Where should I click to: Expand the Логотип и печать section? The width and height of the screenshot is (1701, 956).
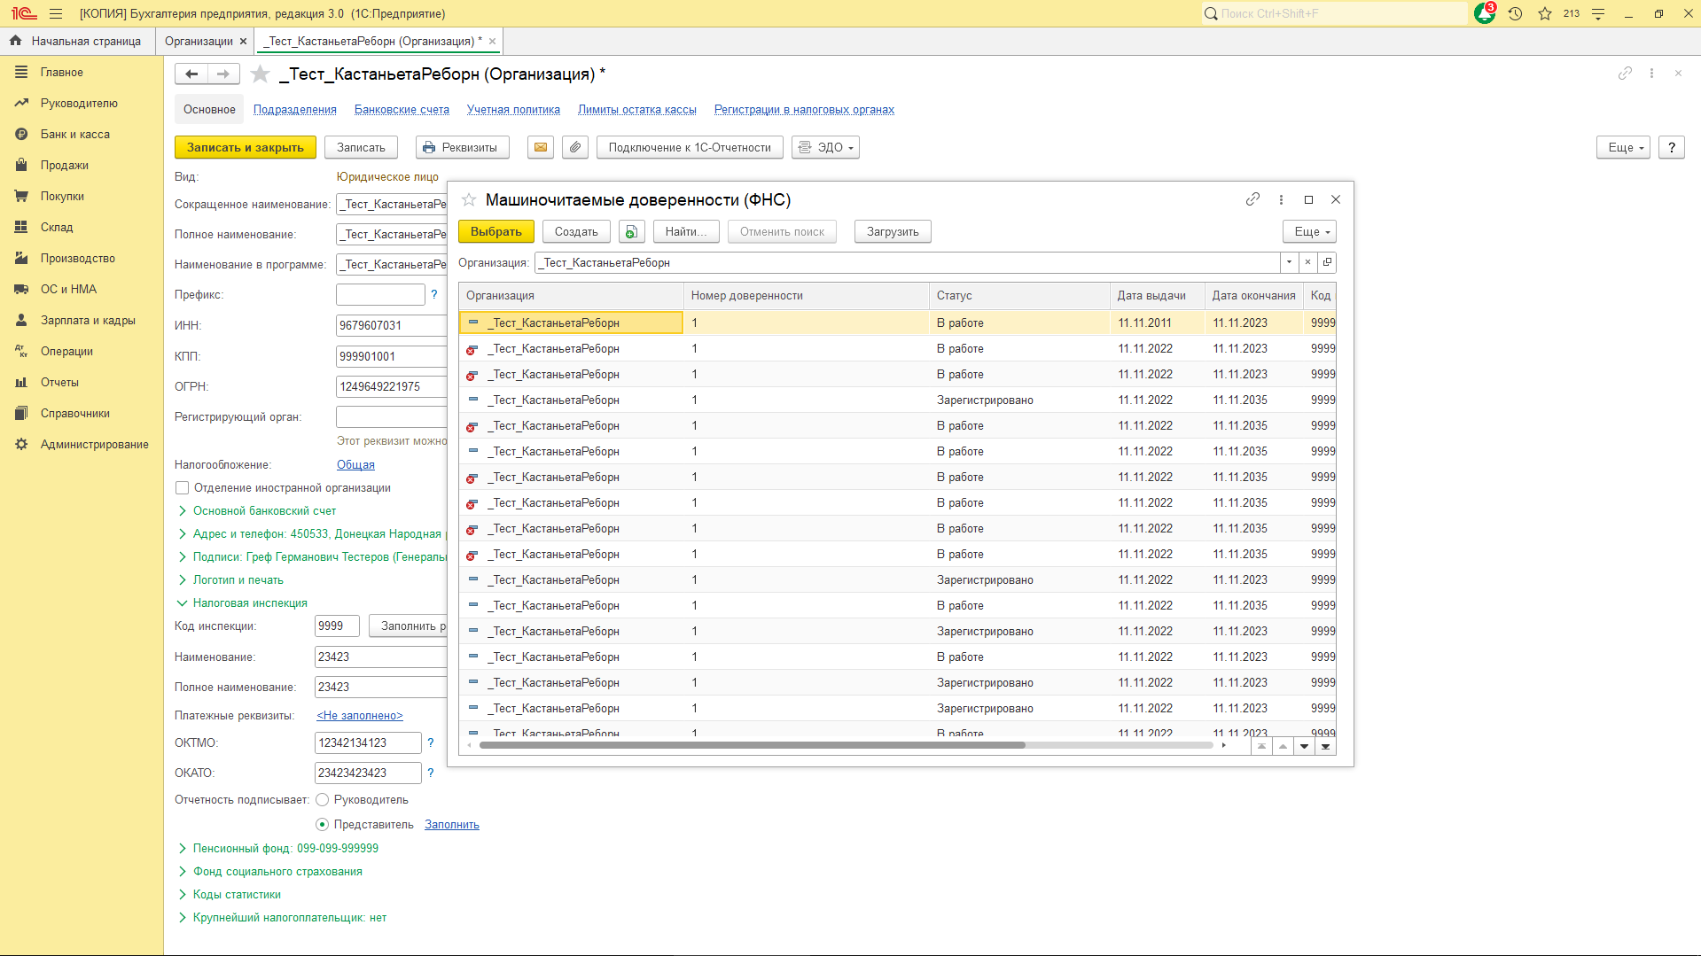(x=230, y=580)
